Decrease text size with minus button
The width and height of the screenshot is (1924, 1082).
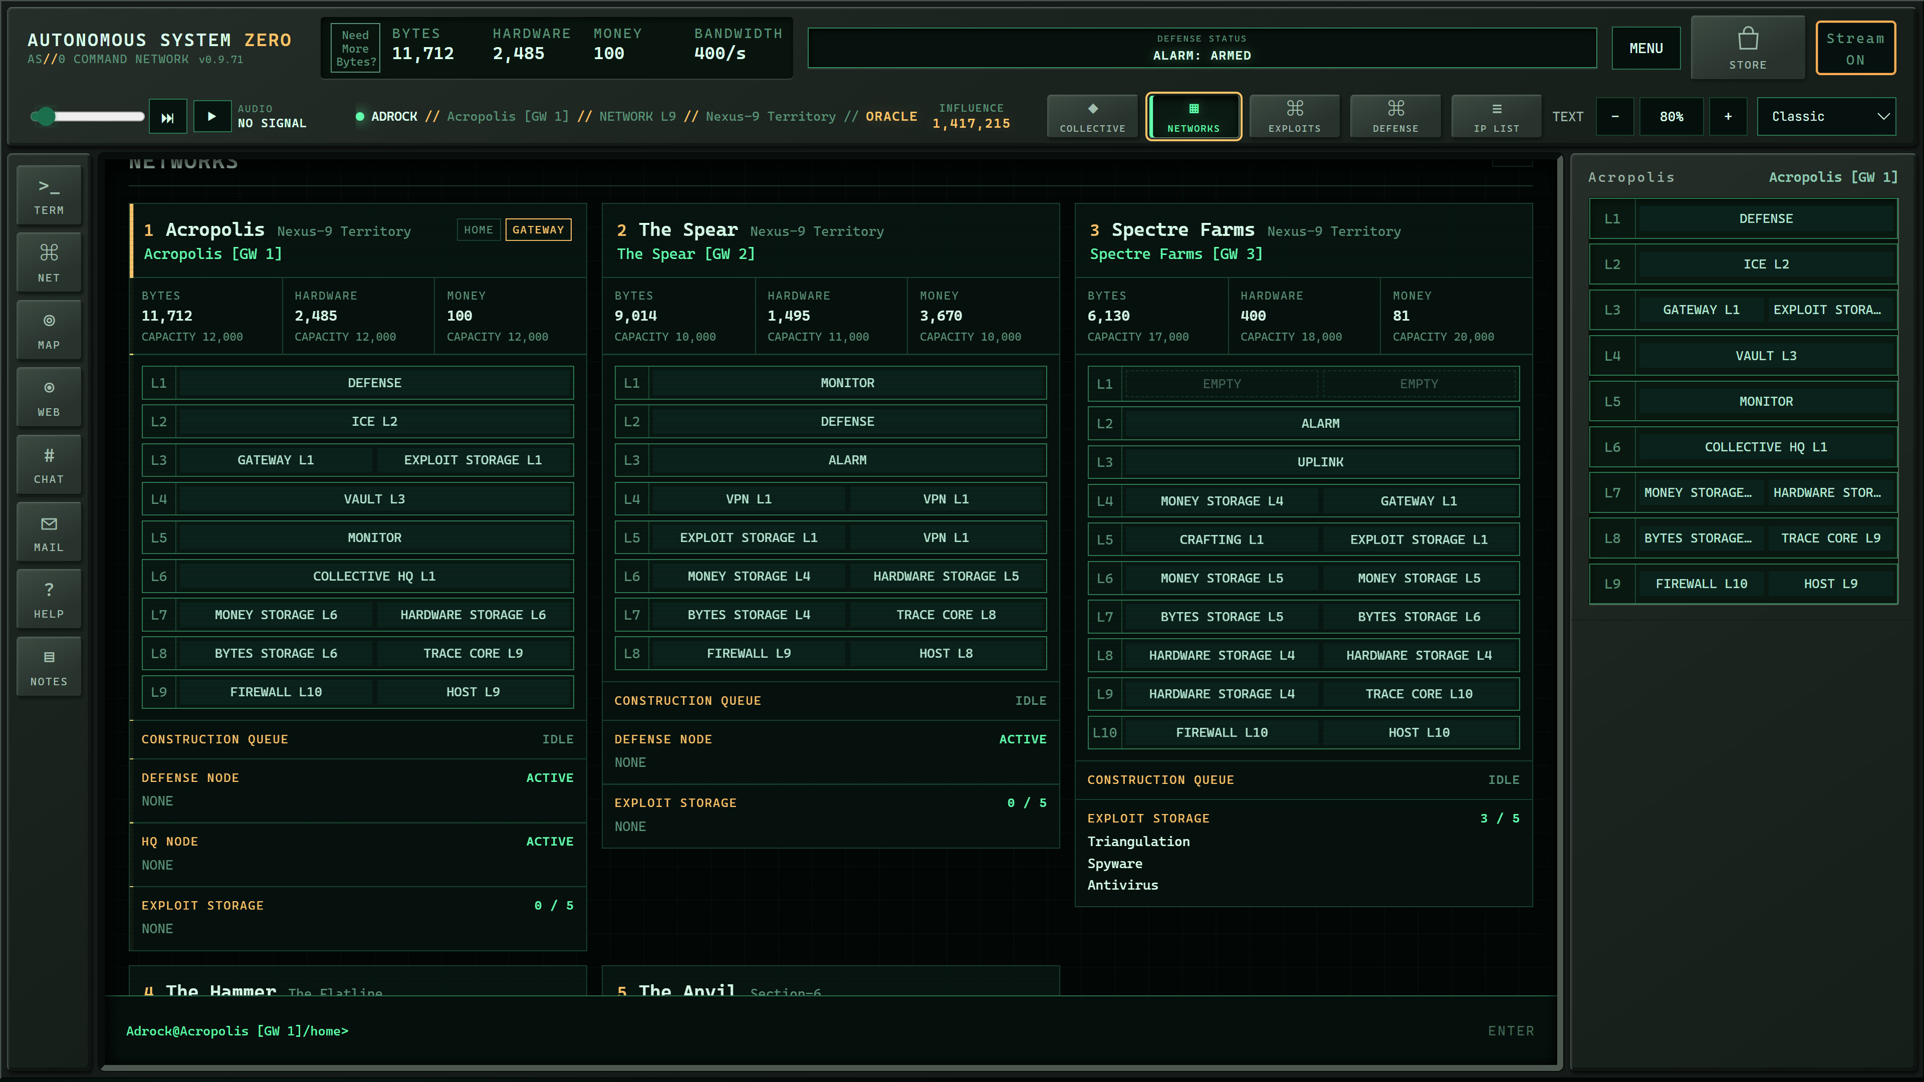[1615, 117]
